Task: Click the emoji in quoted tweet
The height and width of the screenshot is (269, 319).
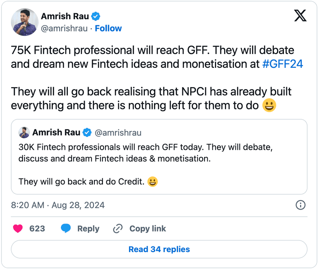Action: click(153, 181)
